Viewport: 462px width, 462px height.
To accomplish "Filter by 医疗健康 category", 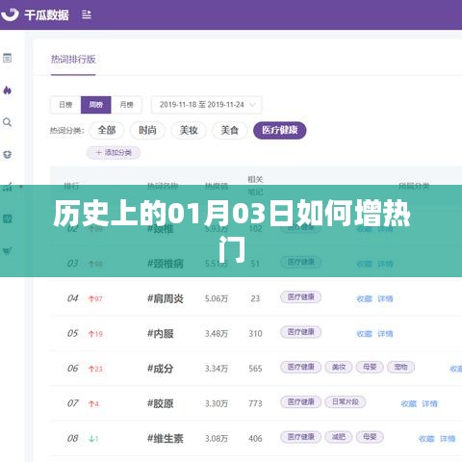I will 279,130.
